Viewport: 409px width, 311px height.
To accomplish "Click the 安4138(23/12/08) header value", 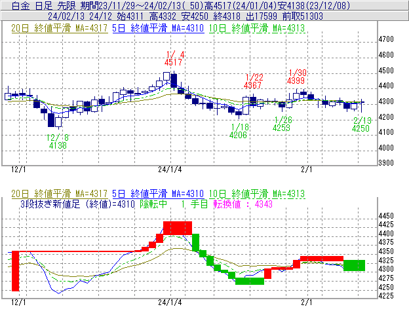I will [x=313, y=5].
